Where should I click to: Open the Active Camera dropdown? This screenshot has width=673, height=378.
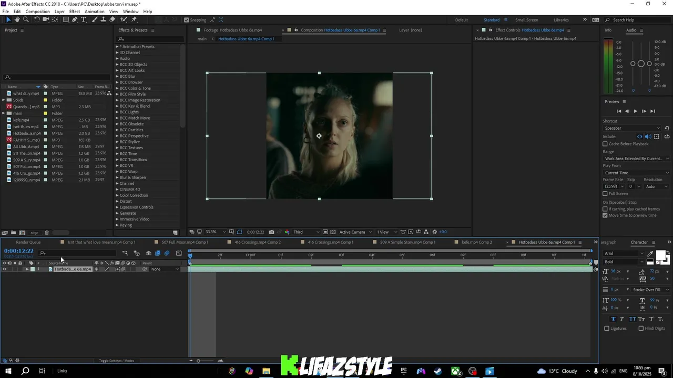click(x=355, y=232)
